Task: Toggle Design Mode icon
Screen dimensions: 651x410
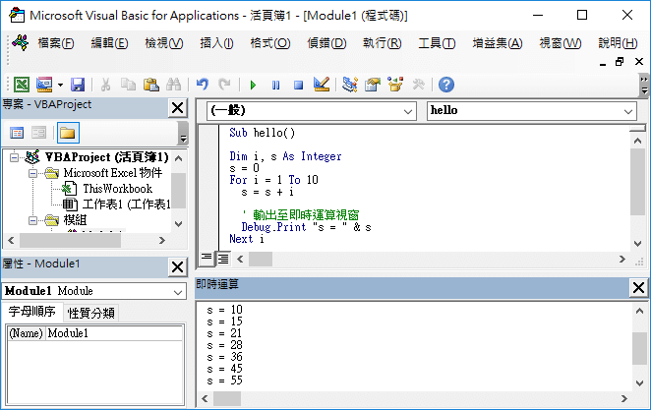Action: [322, 85]
